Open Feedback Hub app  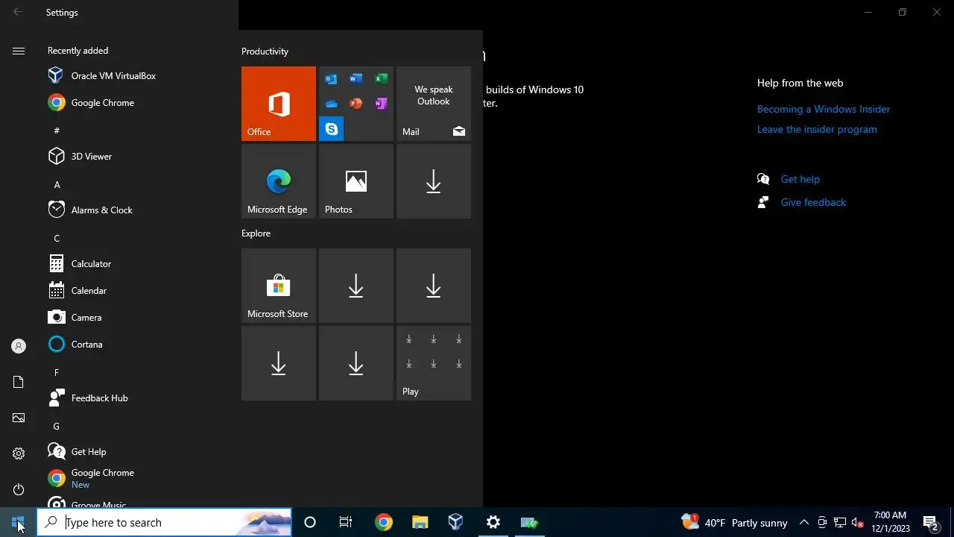(137, 398)
